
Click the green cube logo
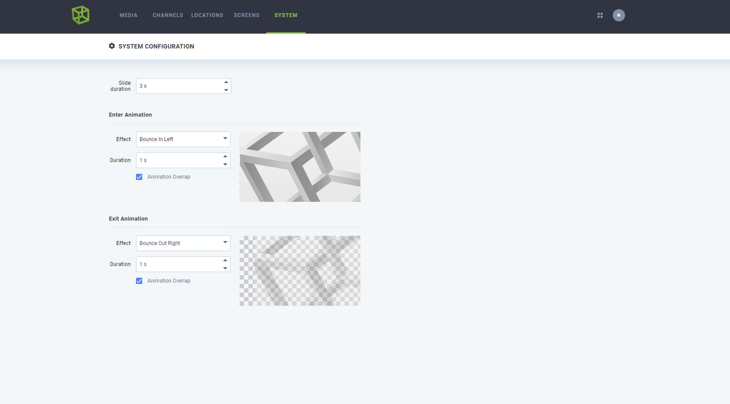(80, 15)
